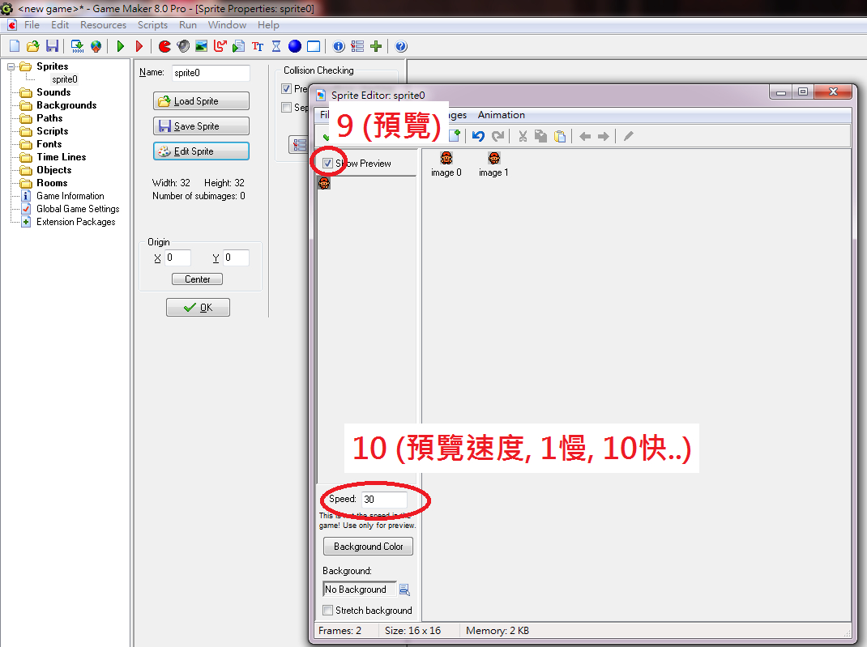Click the OK button in Sprite Properties
Image resolution: width=867 pixels, height=647 pixels.
pos(198,307)
